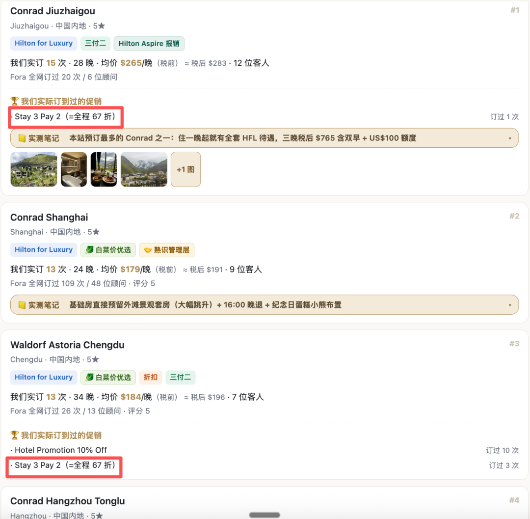The height and width of the screenshot is (519, 530).
Task: Click the #1 rank label
Action: point(515,10)
